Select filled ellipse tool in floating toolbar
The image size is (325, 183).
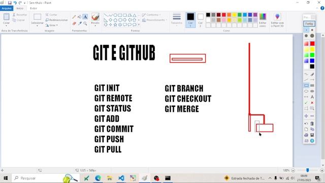coord(312,91)
